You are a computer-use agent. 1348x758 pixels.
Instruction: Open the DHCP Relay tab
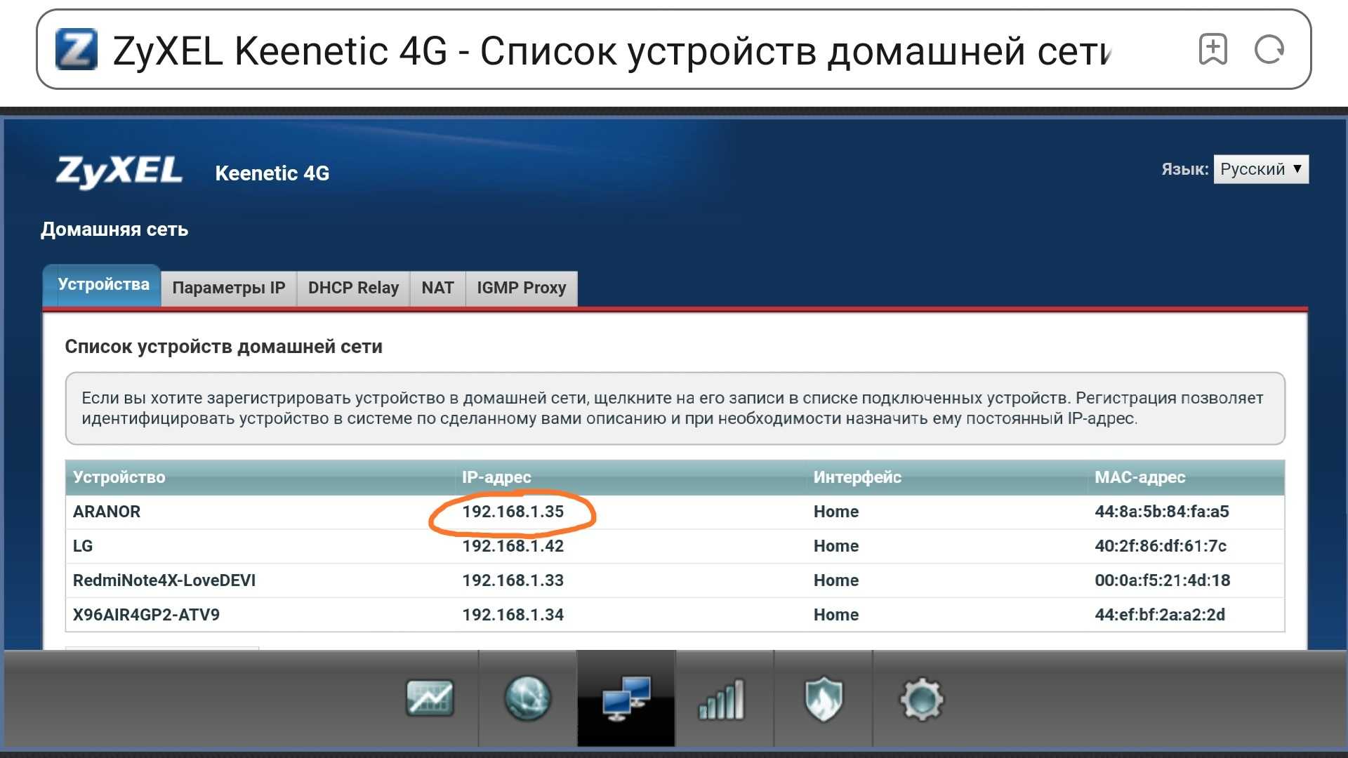click(353, 288)
